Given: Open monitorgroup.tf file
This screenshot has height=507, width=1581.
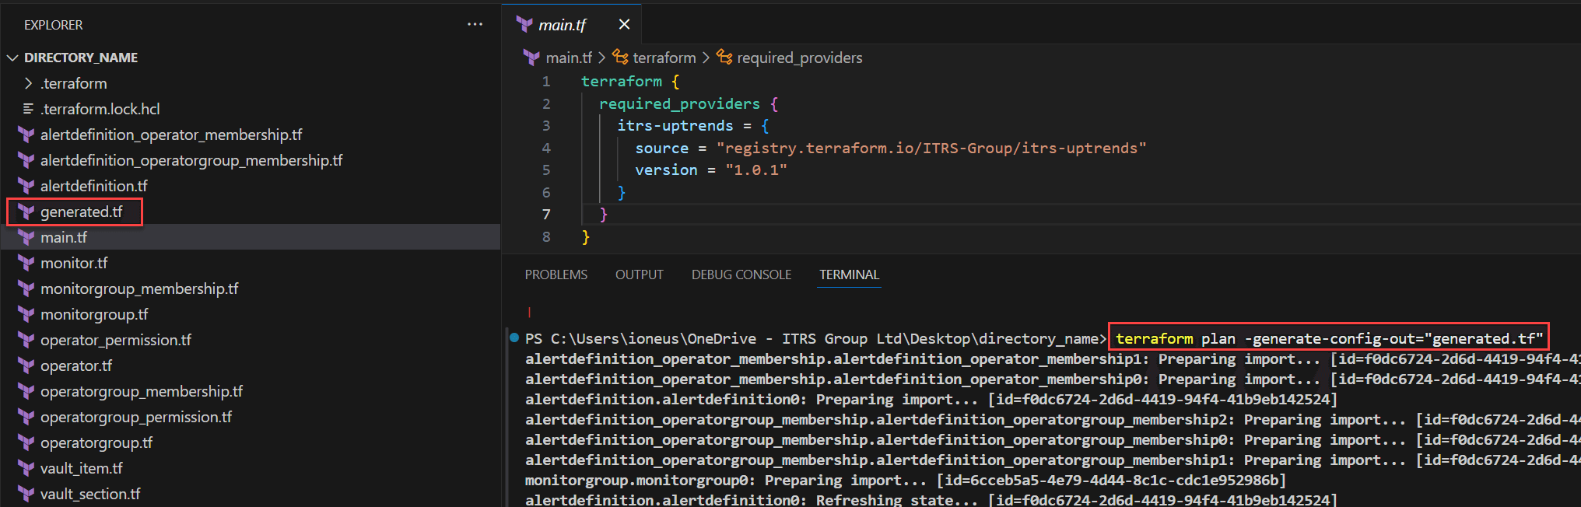Looking at the screenshot, I should (94, 314).
